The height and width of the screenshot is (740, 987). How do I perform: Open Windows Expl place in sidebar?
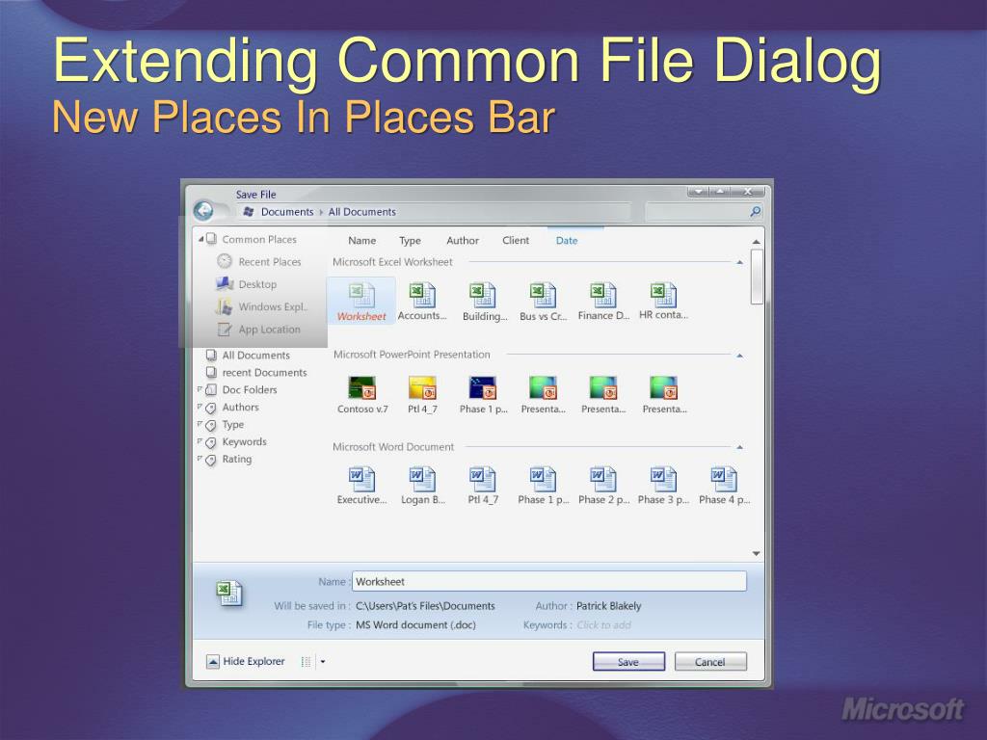(262, 307)
